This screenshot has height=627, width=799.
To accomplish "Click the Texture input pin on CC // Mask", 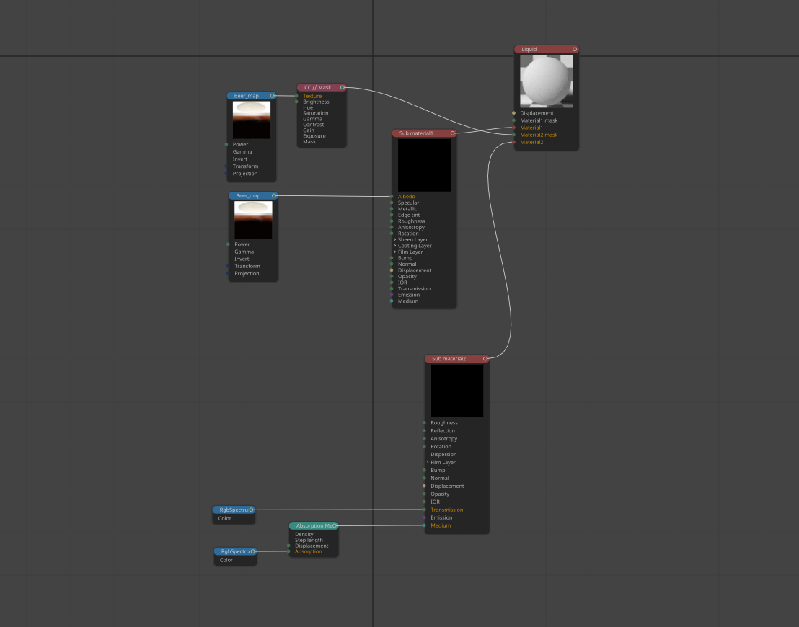I will [296, 96].
